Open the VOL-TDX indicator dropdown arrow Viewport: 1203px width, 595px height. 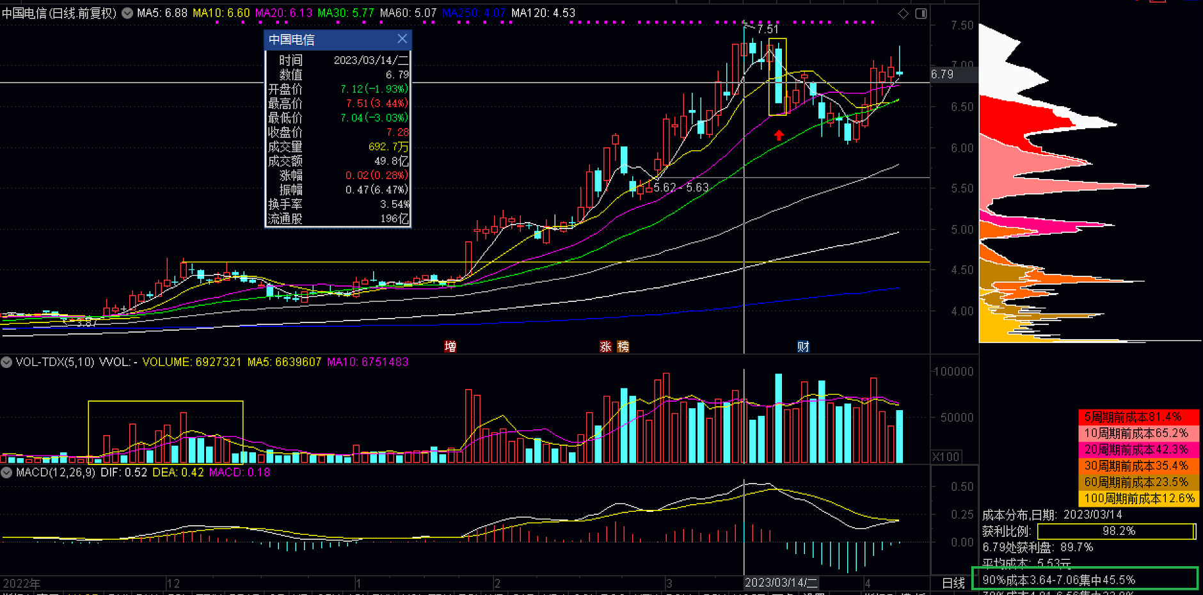tap(6, 362)
